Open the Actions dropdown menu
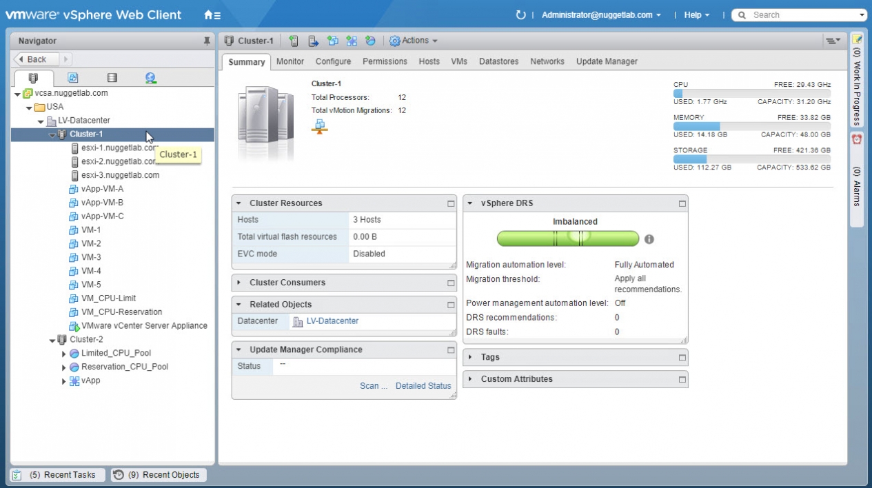This screenshot has height=488, width=872. click(x=414, y=41)
